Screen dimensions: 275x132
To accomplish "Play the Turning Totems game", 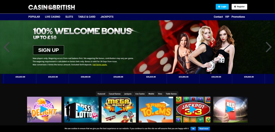I will pos(156,109).
